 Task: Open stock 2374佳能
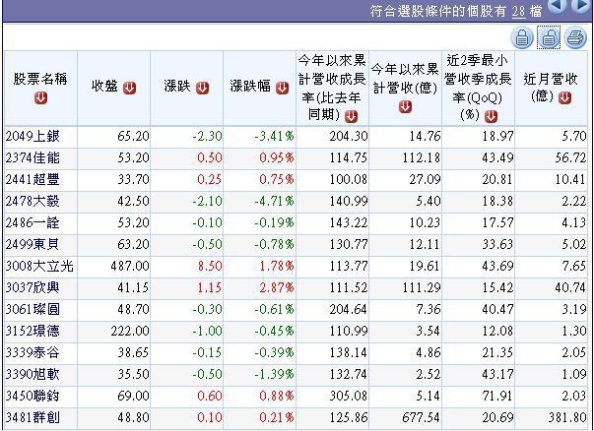[33, 157]
